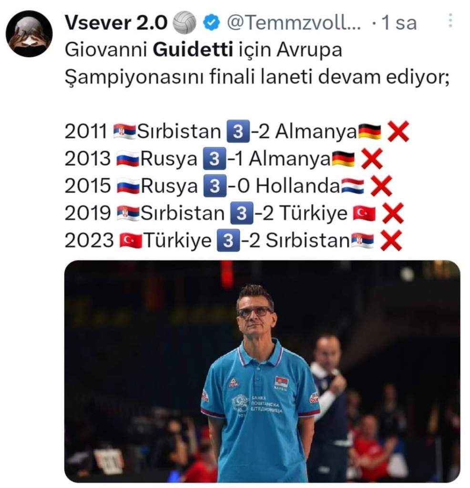Click the Germany flag in the 2013 row
Image resolution: width=470 pixels, height=488 pixels.
(343, 159)
